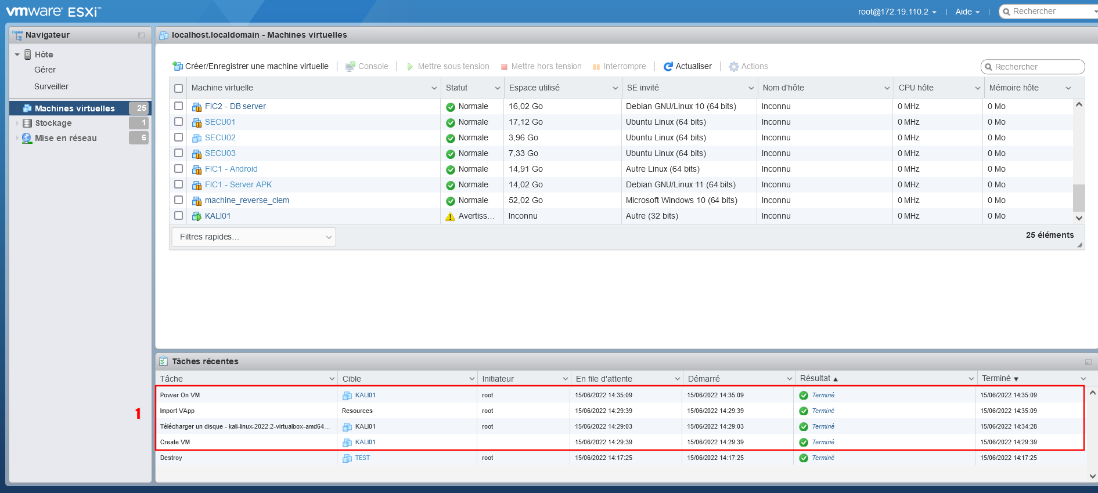Viewport: 1098px width, 493px height.
Task: Select Stockage in the navigator
Action: point(53,123)
